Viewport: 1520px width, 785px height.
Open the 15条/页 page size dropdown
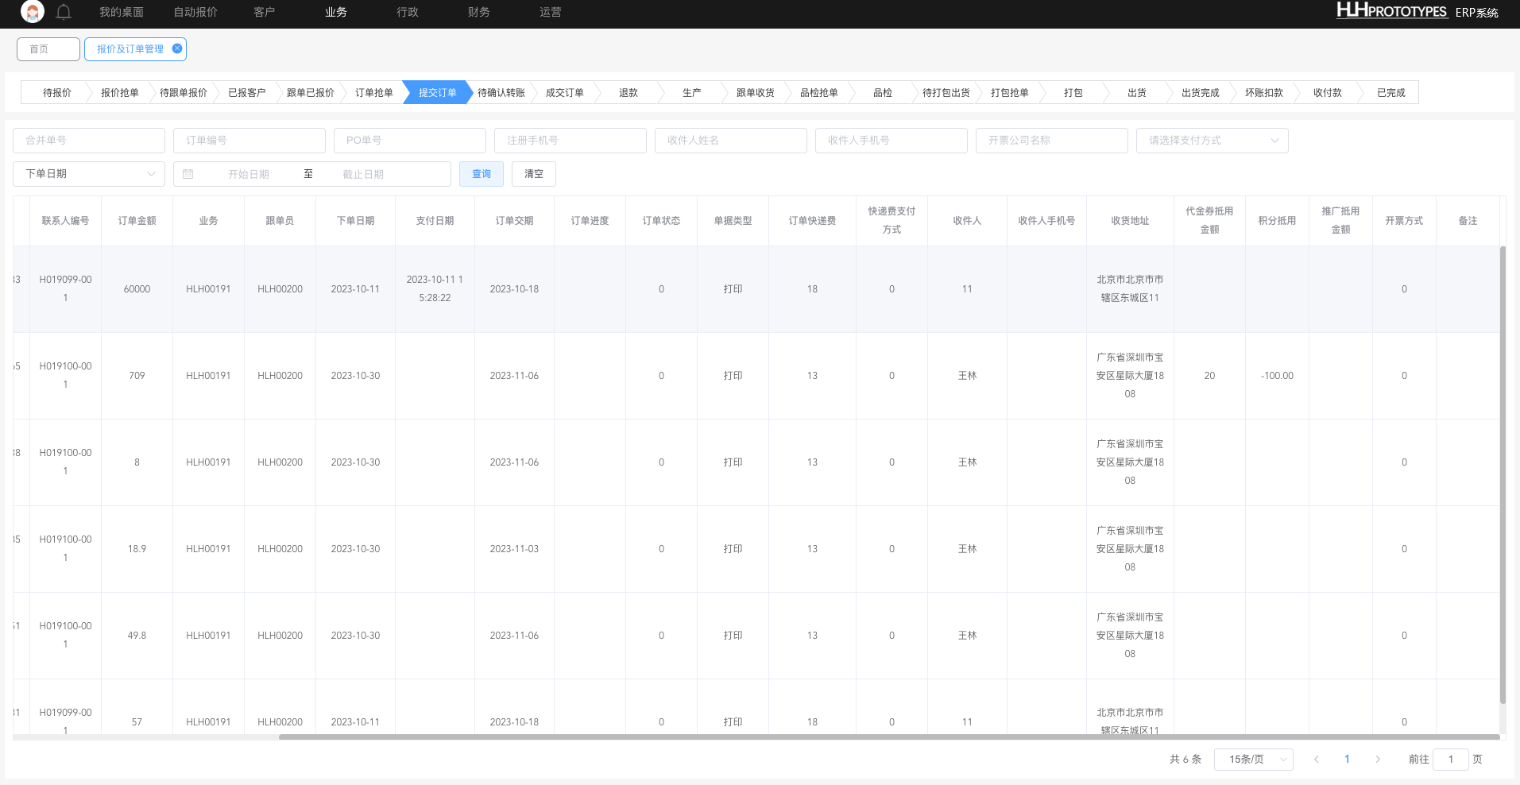1254,760
